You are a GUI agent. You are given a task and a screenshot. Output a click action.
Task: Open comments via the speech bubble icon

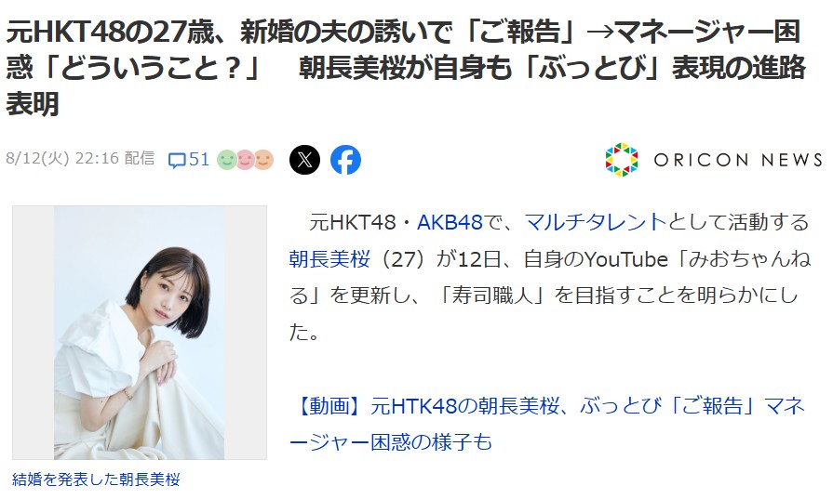[x=177, y=160]
